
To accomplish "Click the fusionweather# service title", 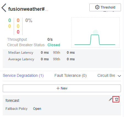I will click(x=28, y=9).
